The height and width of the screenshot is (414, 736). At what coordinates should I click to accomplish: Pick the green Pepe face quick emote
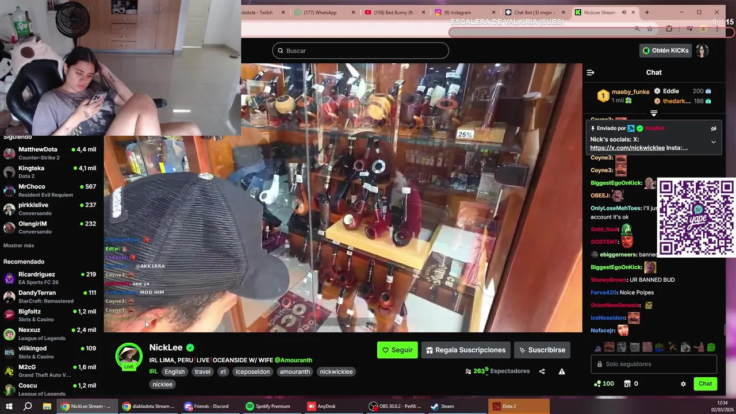(x=711, y=347)
